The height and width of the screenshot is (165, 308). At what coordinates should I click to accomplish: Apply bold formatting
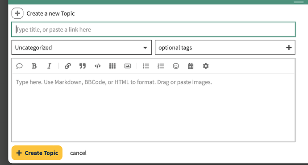34,66
